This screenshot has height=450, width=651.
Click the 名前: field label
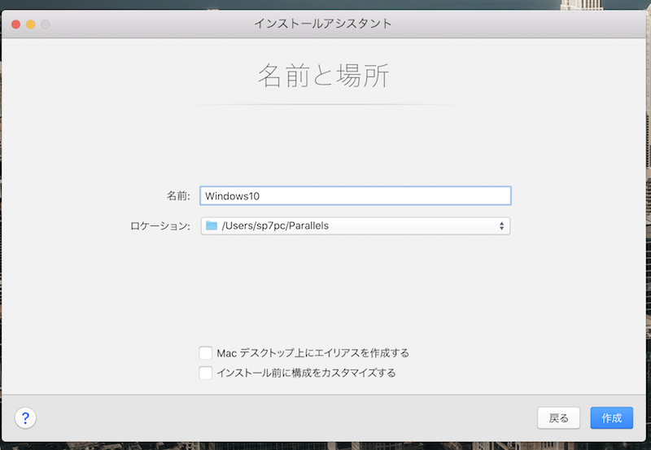177,196
